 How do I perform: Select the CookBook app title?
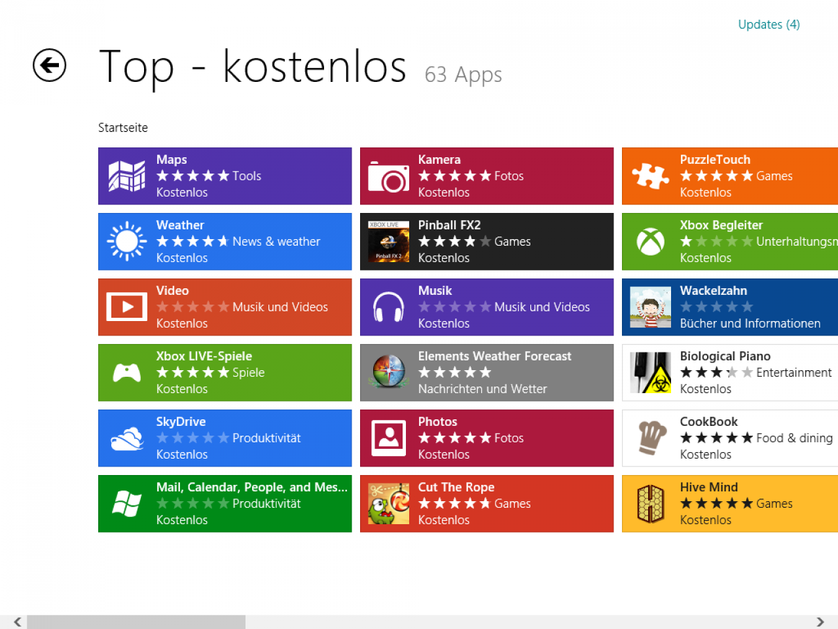pos(708,421)
